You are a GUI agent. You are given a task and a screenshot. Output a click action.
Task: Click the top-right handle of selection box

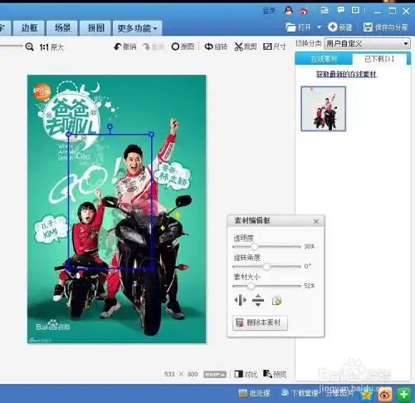[151, 135]
